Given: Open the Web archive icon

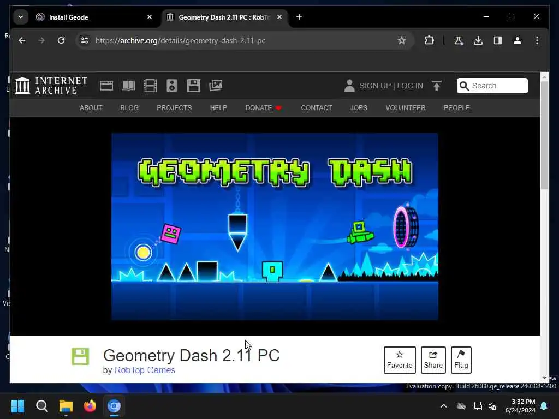Looking at the screenshot, I should coord(106,86).
